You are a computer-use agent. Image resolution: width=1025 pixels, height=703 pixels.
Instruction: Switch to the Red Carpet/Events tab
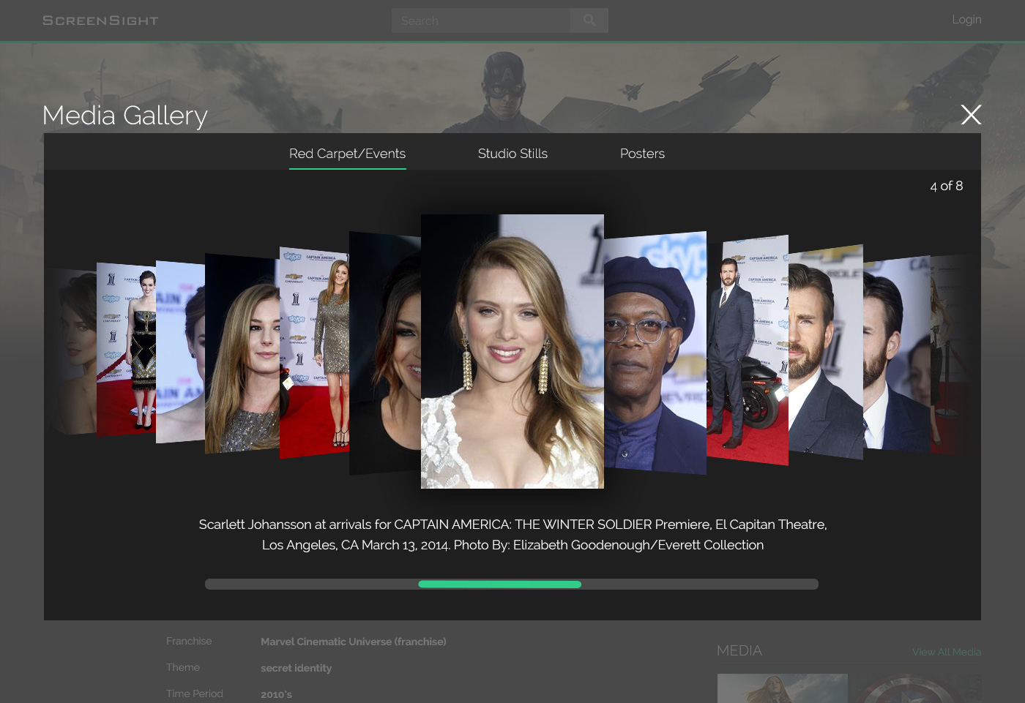[x=347, y=154]
